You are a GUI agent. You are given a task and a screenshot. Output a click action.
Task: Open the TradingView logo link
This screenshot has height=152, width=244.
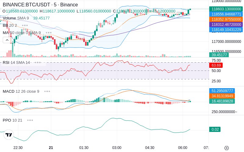[x=9, y=135]
